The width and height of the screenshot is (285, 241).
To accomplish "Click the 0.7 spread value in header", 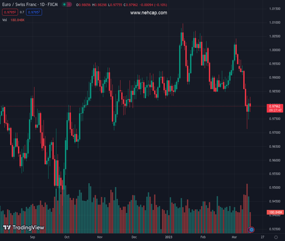I will (x=22, y=12).
